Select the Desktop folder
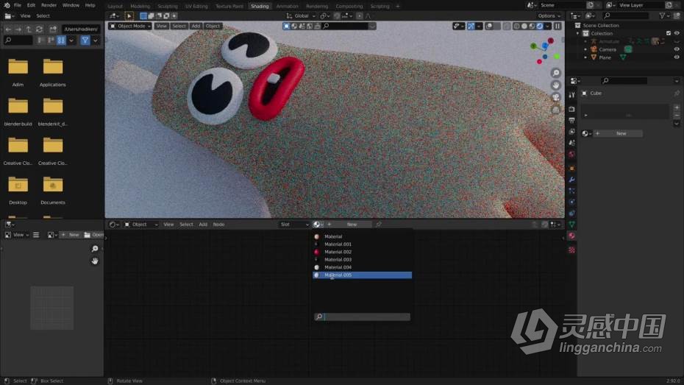The width and height of the screenshot is (684, 385). (18, 191)
